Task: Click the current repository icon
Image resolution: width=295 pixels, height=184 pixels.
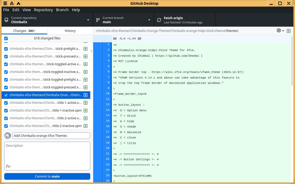Action: coord(6,20)
